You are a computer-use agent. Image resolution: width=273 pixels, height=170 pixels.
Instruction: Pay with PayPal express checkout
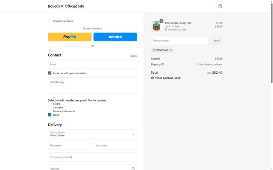70,37
